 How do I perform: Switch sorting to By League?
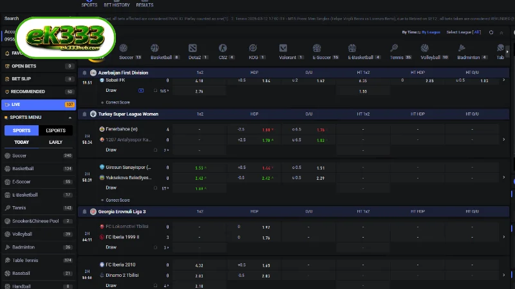click(431, 32)
